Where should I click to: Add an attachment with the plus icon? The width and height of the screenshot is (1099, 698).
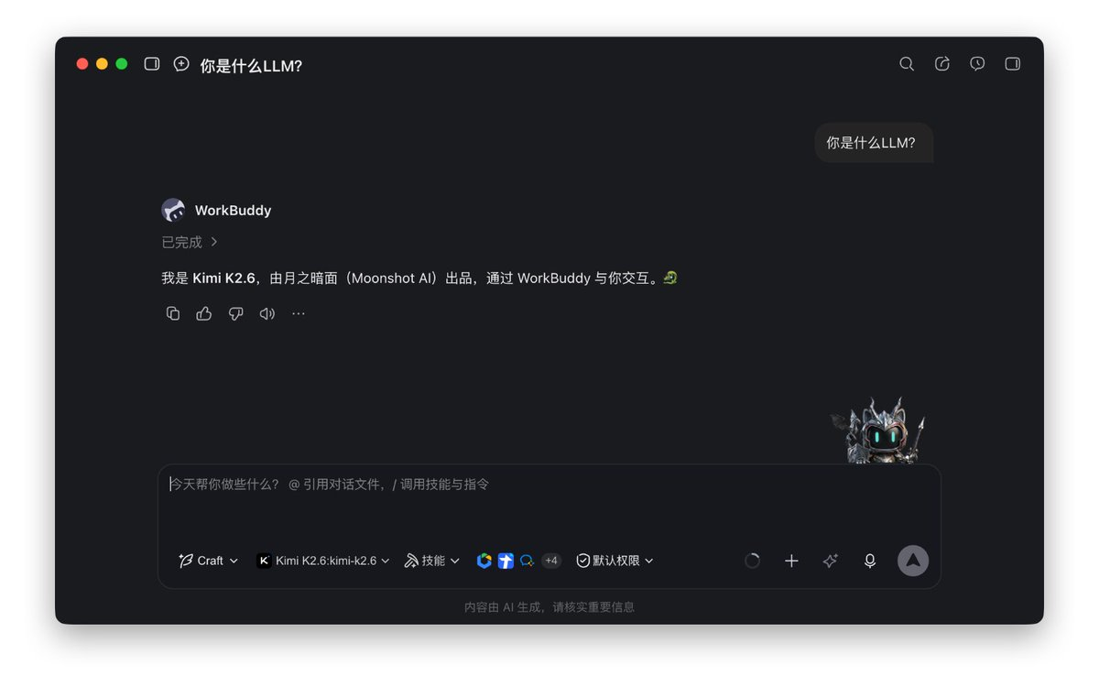click(792, 561)
